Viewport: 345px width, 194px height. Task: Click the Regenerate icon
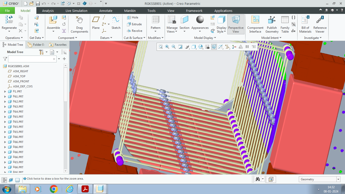pyautogui.click(x=9, y=19)
